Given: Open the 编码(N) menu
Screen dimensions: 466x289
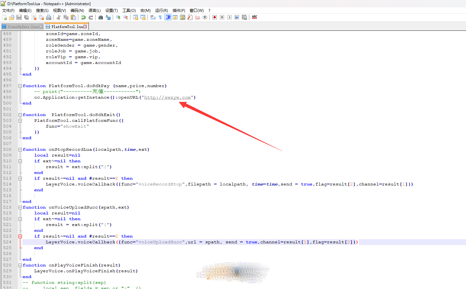Looking at the screenshot, I should 77,11.
